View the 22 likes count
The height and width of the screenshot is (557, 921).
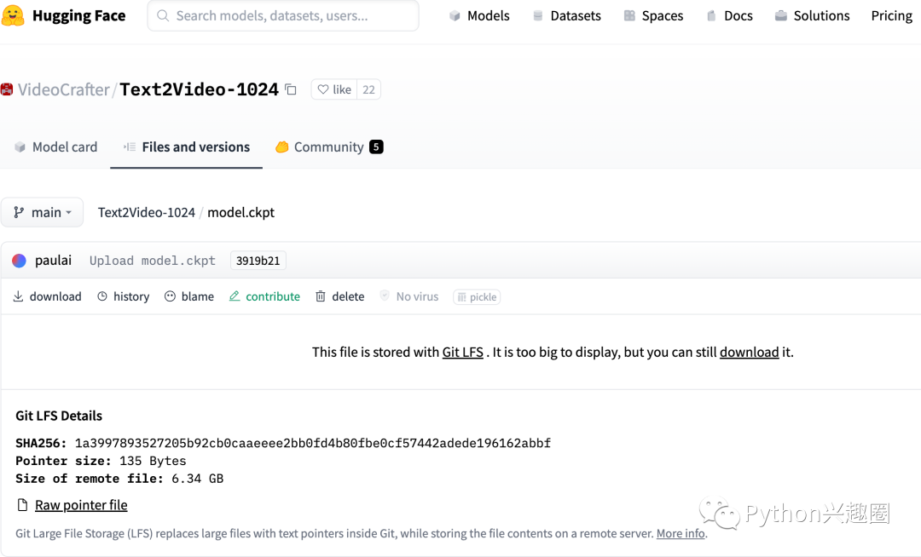[368, 89]
